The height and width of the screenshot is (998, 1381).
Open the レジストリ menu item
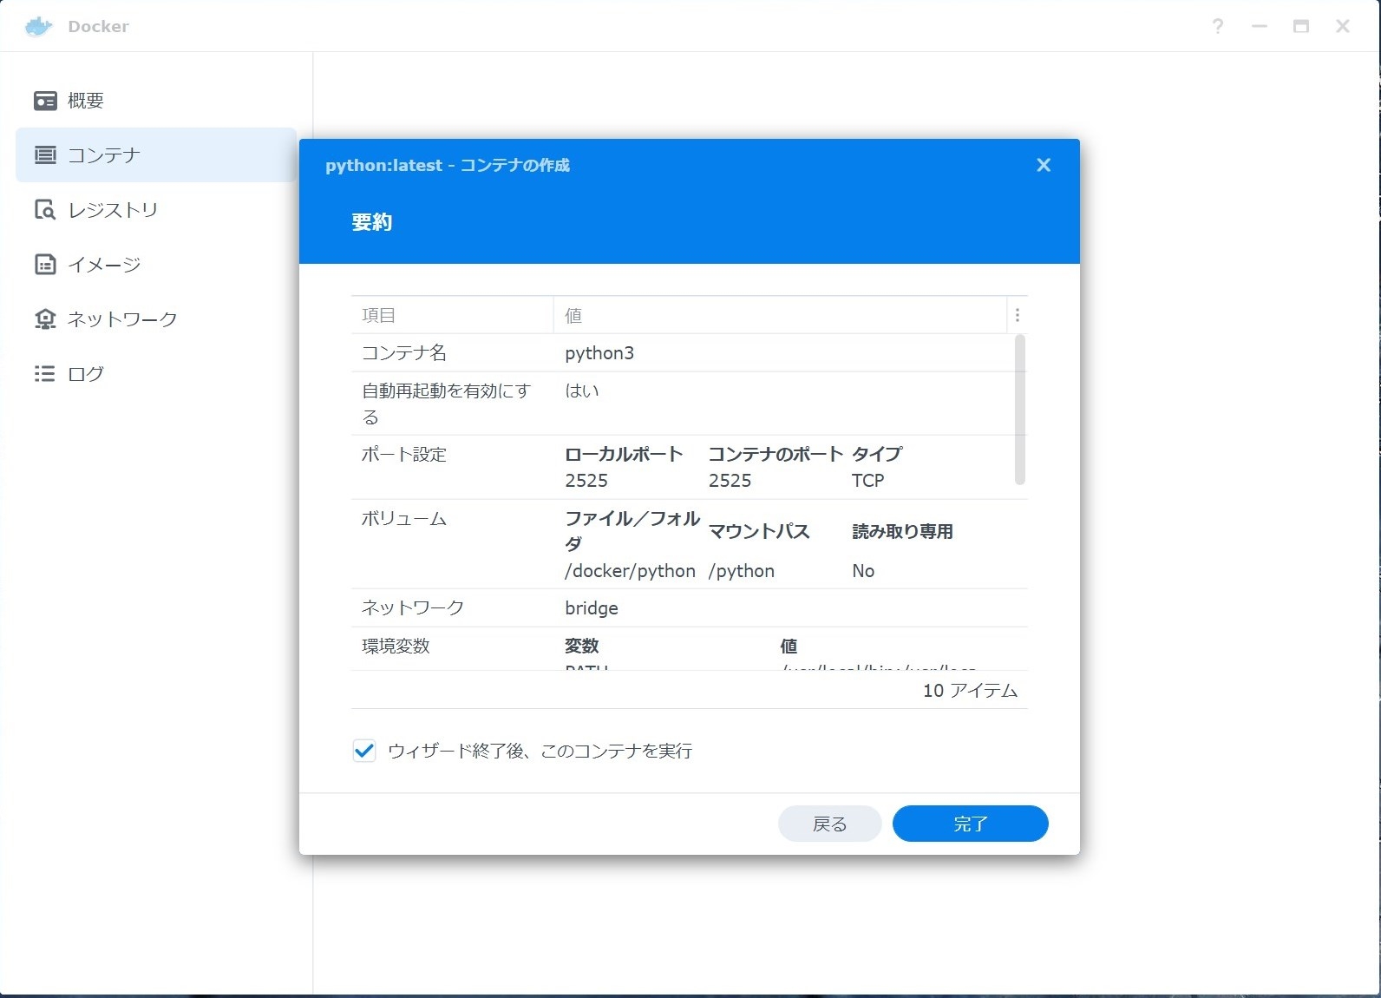[x=113, y=210]
